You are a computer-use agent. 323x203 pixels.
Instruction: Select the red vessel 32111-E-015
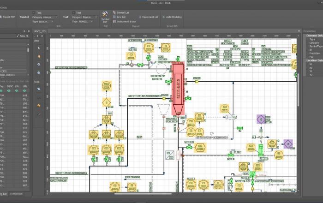[x=178, y=89]
